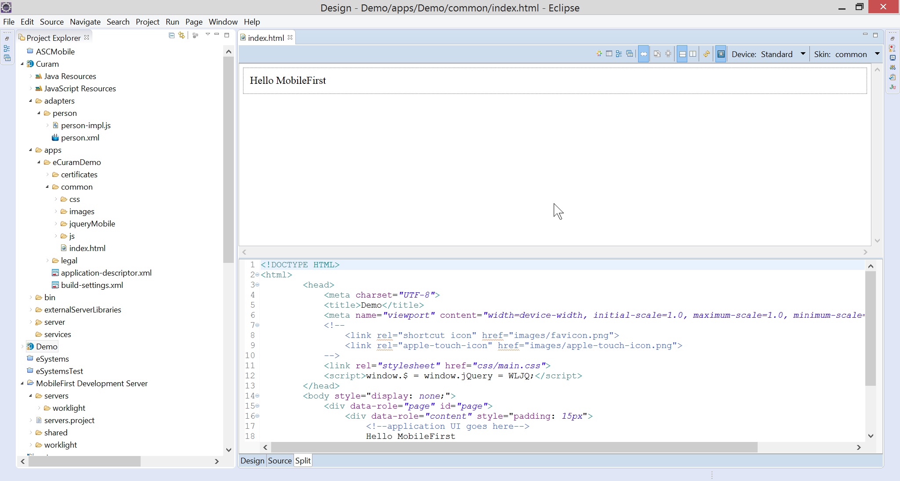Select person-impl.js in the tree

[86, 126]
